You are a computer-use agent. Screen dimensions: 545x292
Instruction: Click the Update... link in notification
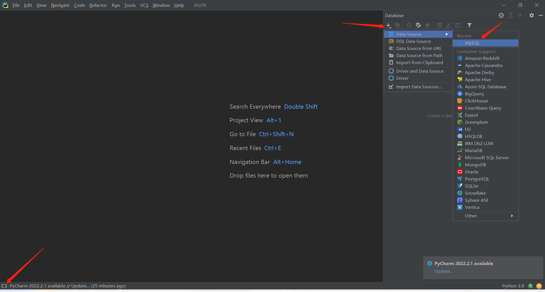pyautogui.click(x=444, y=271)
